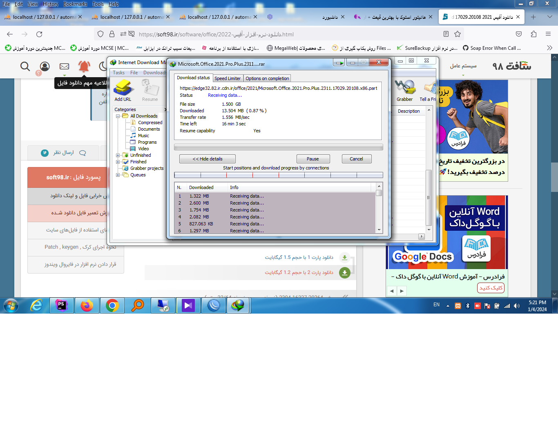Switch to PhpStorm on the taskbar

[x=62, y=305]
